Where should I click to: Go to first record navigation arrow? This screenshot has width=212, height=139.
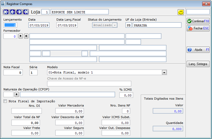click(x=6, y=12)
